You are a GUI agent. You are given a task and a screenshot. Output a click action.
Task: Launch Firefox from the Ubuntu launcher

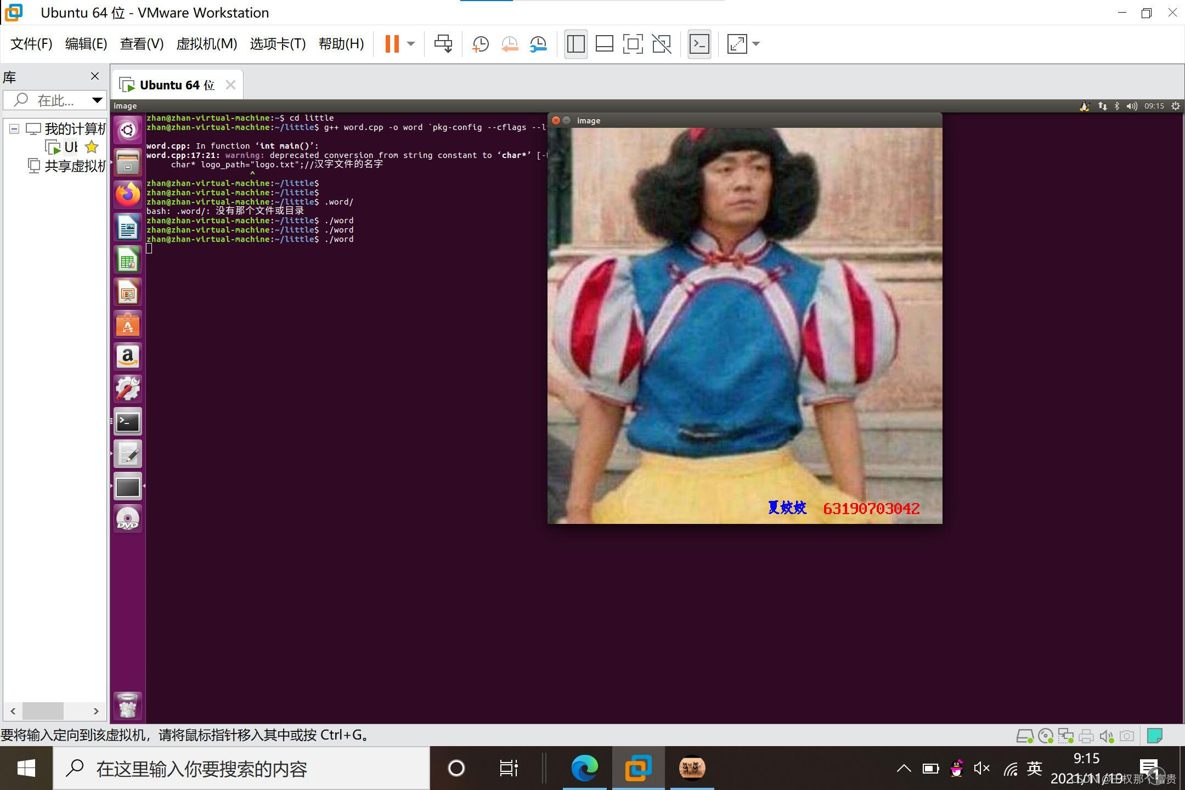(128, 194)
